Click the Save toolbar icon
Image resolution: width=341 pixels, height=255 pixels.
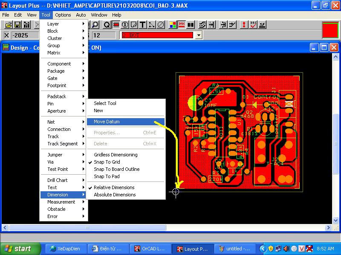coord(18,25)
